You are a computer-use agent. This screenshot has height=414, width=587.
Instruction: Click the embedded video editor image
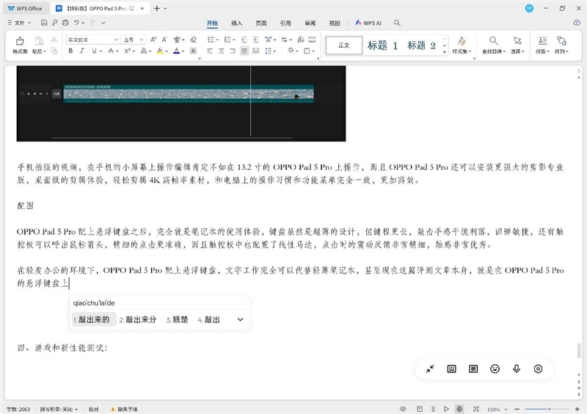[x=181, y=103]
